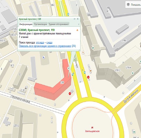Close the Красный проспект, 159 popup

point(78,19)
